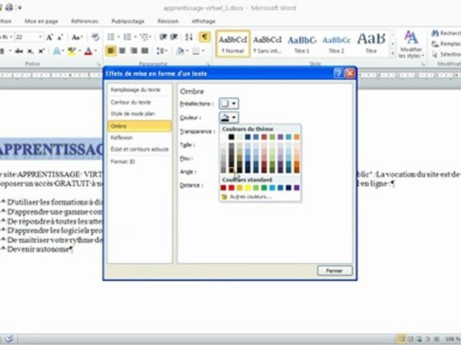Select Remplissage du texte in dialog sidebar
Viewport: 461px width, 345px height.
[139, 90]
